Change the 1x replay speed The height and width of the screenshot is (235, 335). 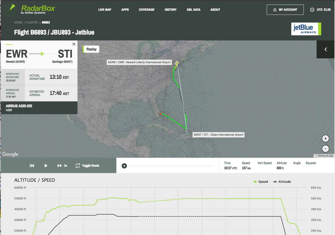(x=62, y=166)
